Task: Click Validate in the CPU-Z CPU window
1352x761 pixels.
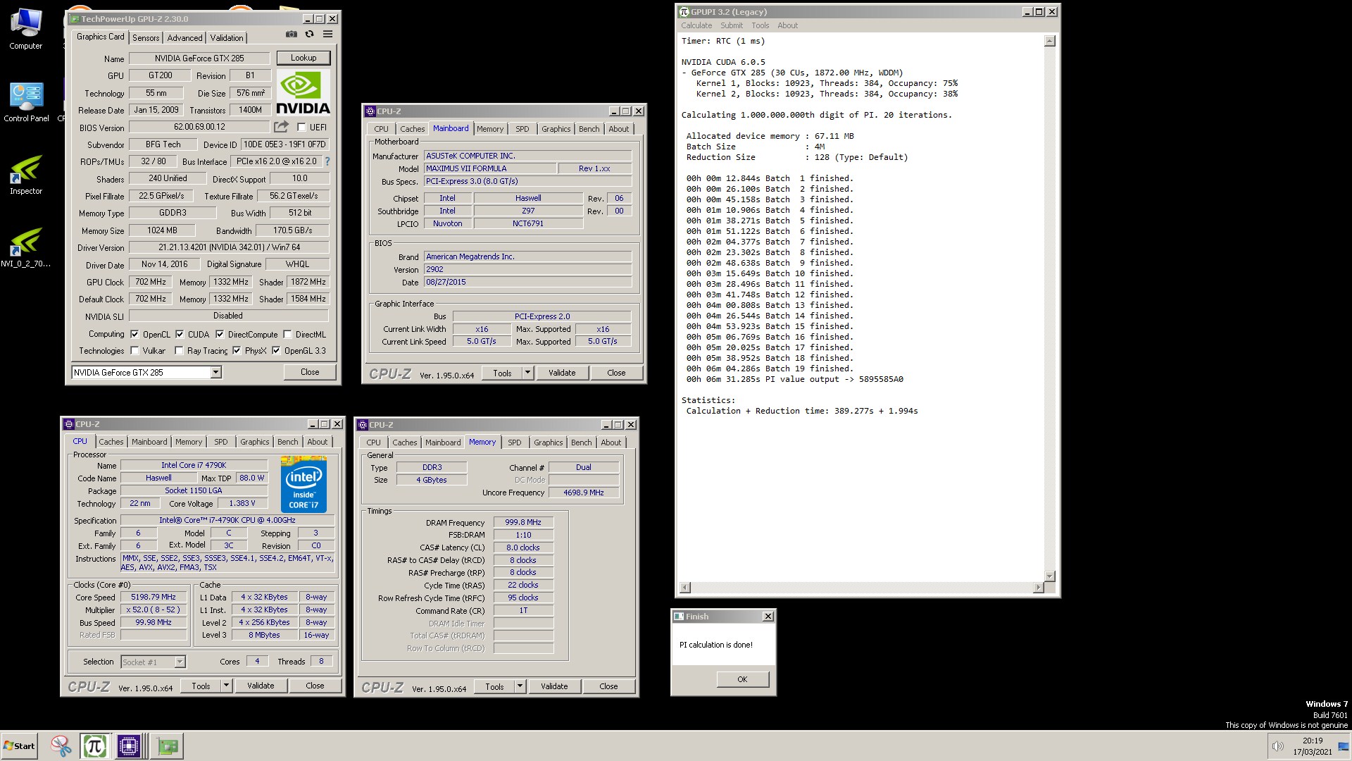Action: [x=261, y=686]
